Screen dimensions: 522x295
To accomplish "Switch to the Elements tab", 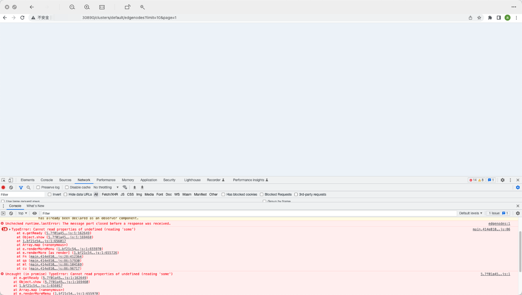I will (x=27, y=180).
